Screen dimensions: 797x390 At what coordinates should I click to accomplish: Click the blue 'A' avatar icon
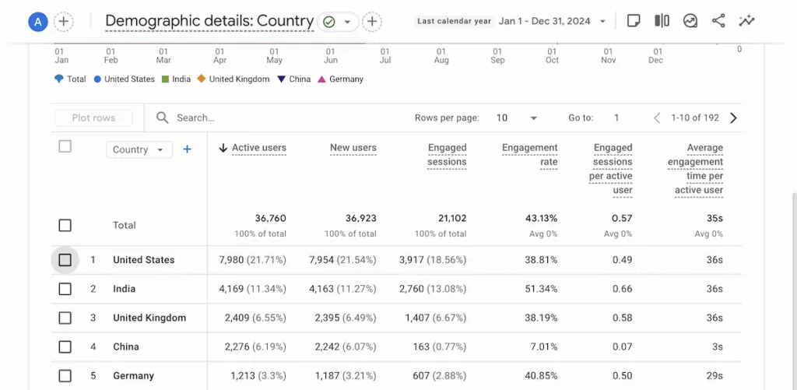click(37, 22)
